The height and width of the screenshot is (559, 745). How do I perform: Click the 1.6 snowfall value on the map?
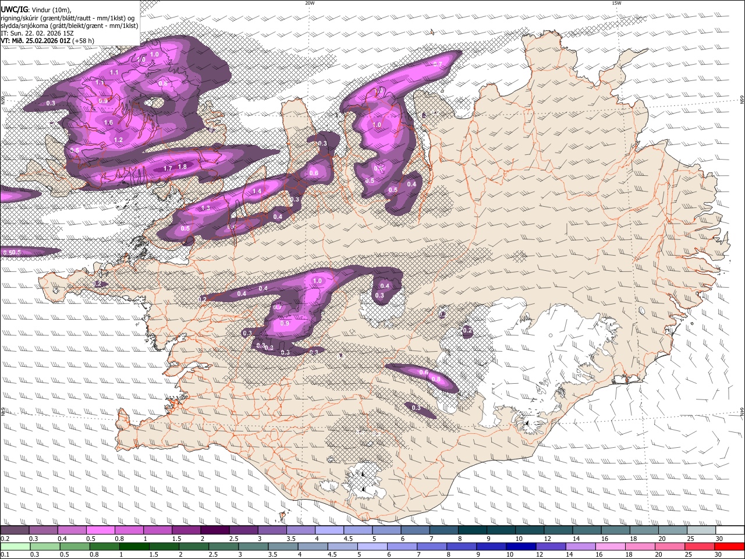click(109, 123)
